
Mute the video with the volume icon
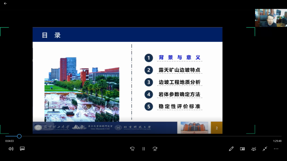(11, 149)
